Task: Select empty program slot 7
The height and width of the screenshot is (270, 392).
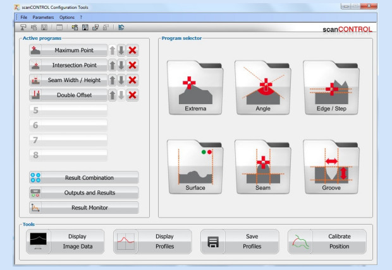Action: click(x=68, y=140)
